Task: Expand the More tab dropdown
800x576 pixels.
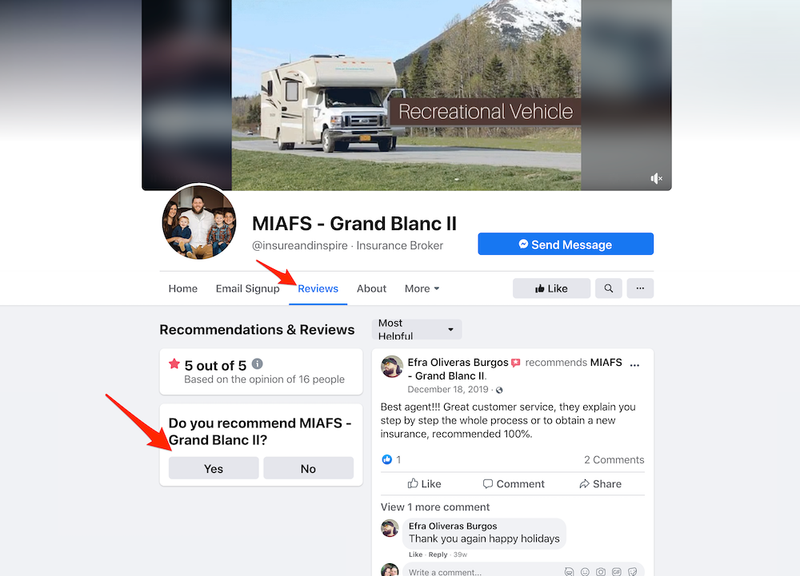Action: tap(422, 288)
